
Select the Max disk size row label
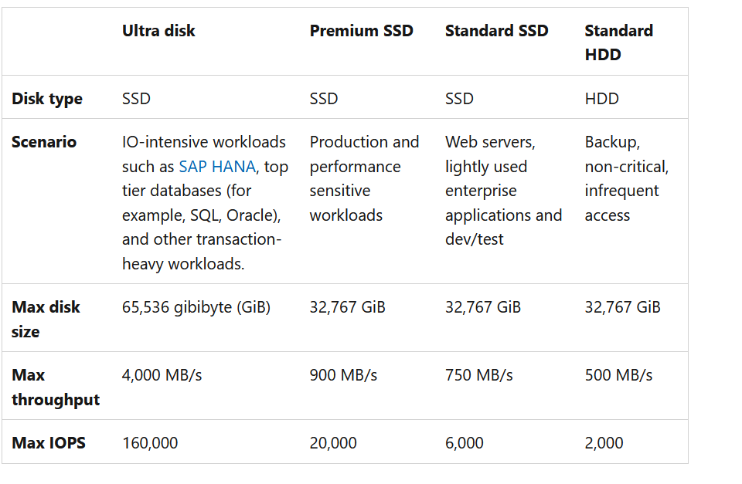tap(46, 319)
